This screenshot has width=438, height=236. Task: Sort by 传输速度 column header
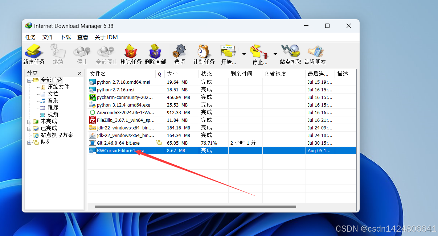click(284, 74)
